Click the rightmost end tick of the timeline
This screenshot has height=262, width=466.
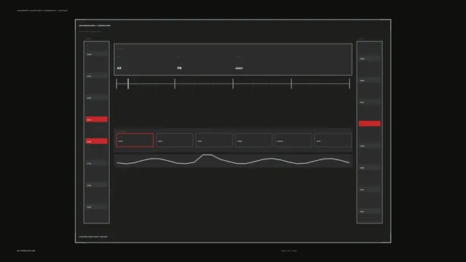coord(349,84)
